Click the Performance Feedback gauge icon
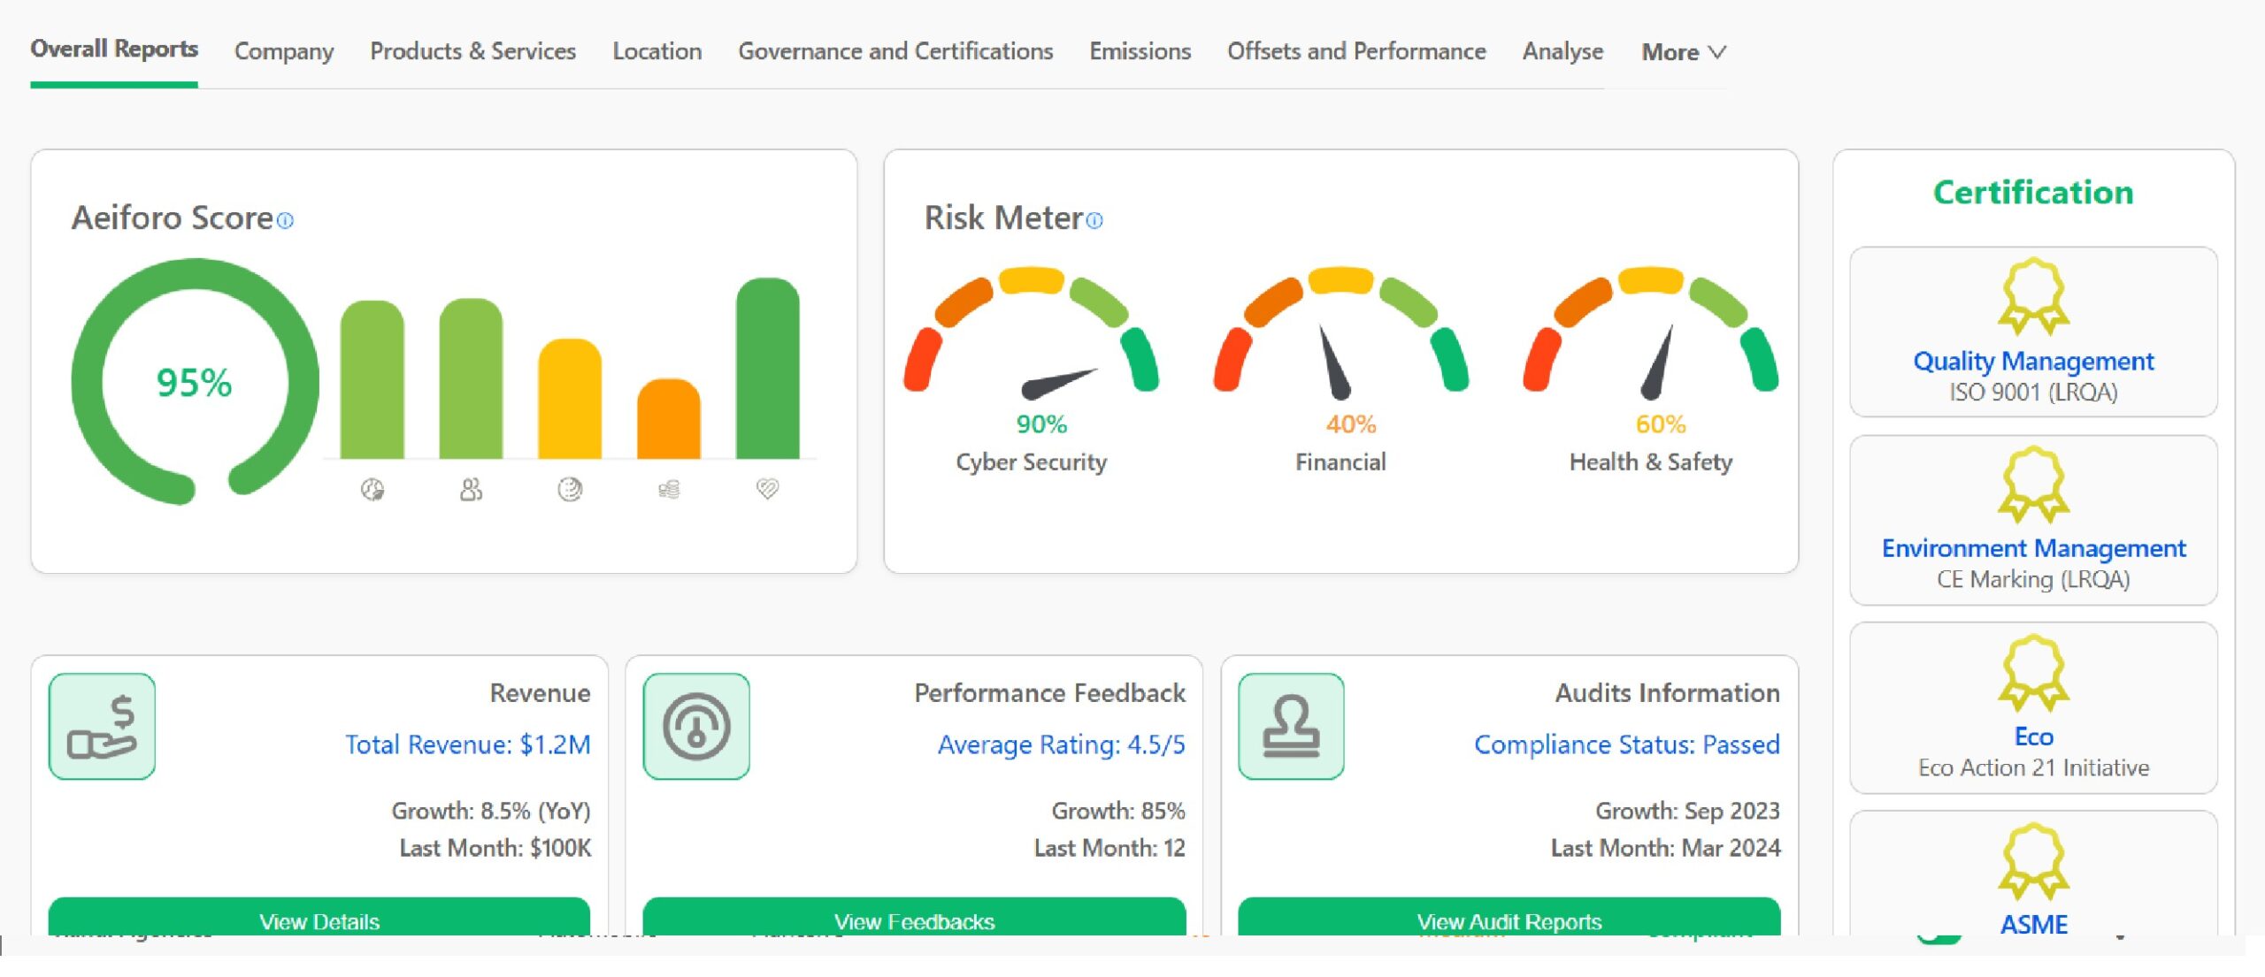This screenshot has height=977, width=2265. (696, 726)
